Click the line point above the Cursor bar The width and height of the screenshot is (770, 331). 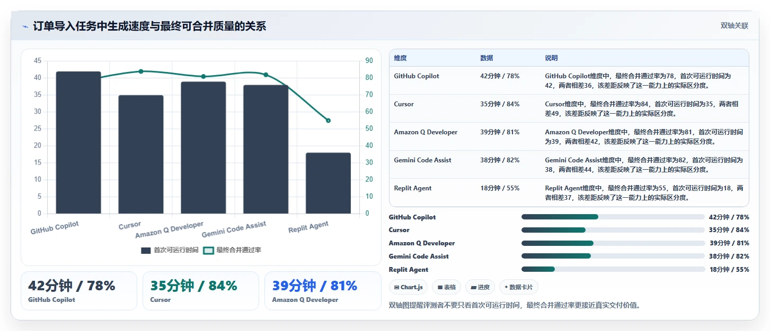(x=141, y=71)
